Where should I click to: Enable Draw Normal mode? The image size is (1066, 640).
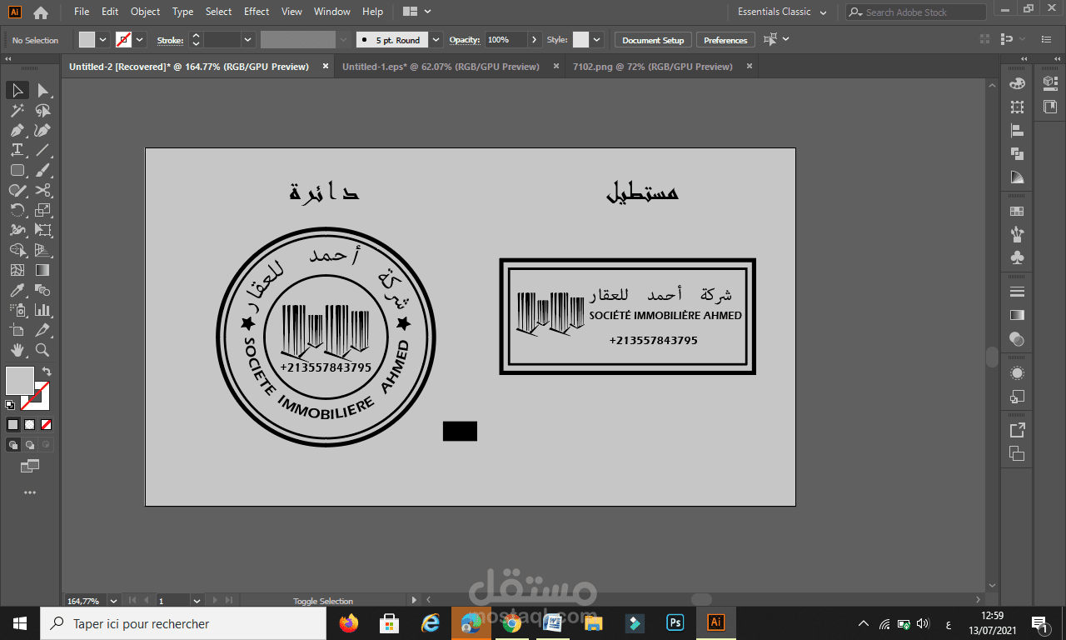point(12,445)
